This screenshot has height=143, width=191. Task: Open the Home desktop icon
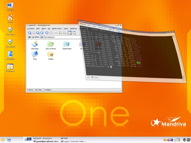tap(10, 19)
